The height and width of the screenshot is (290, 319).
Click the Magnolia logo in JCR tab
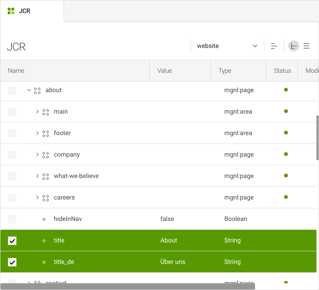[x=11, y=11]
